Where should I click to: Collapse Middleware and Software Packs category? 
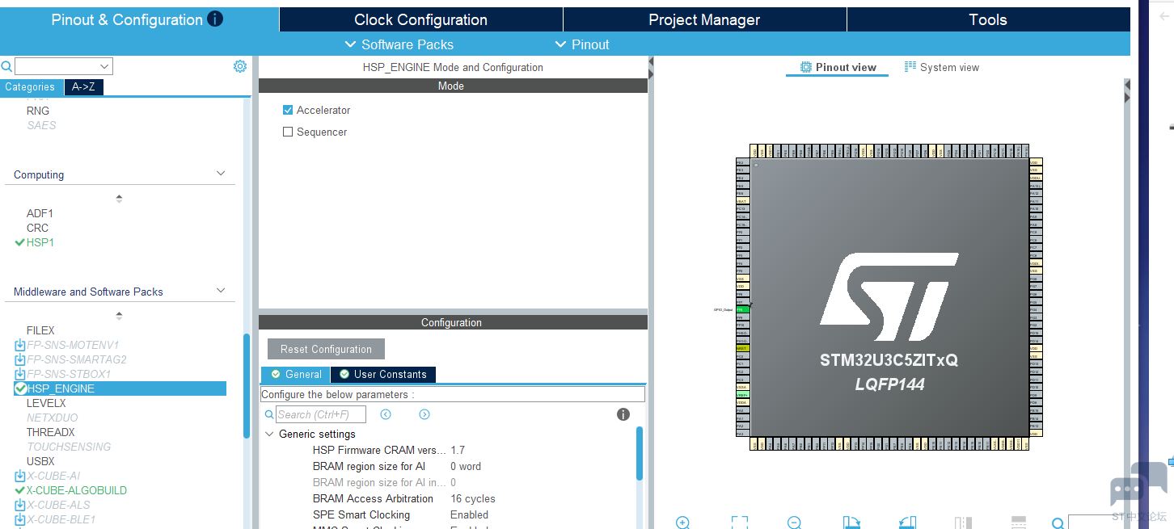[x=221, y=291]
